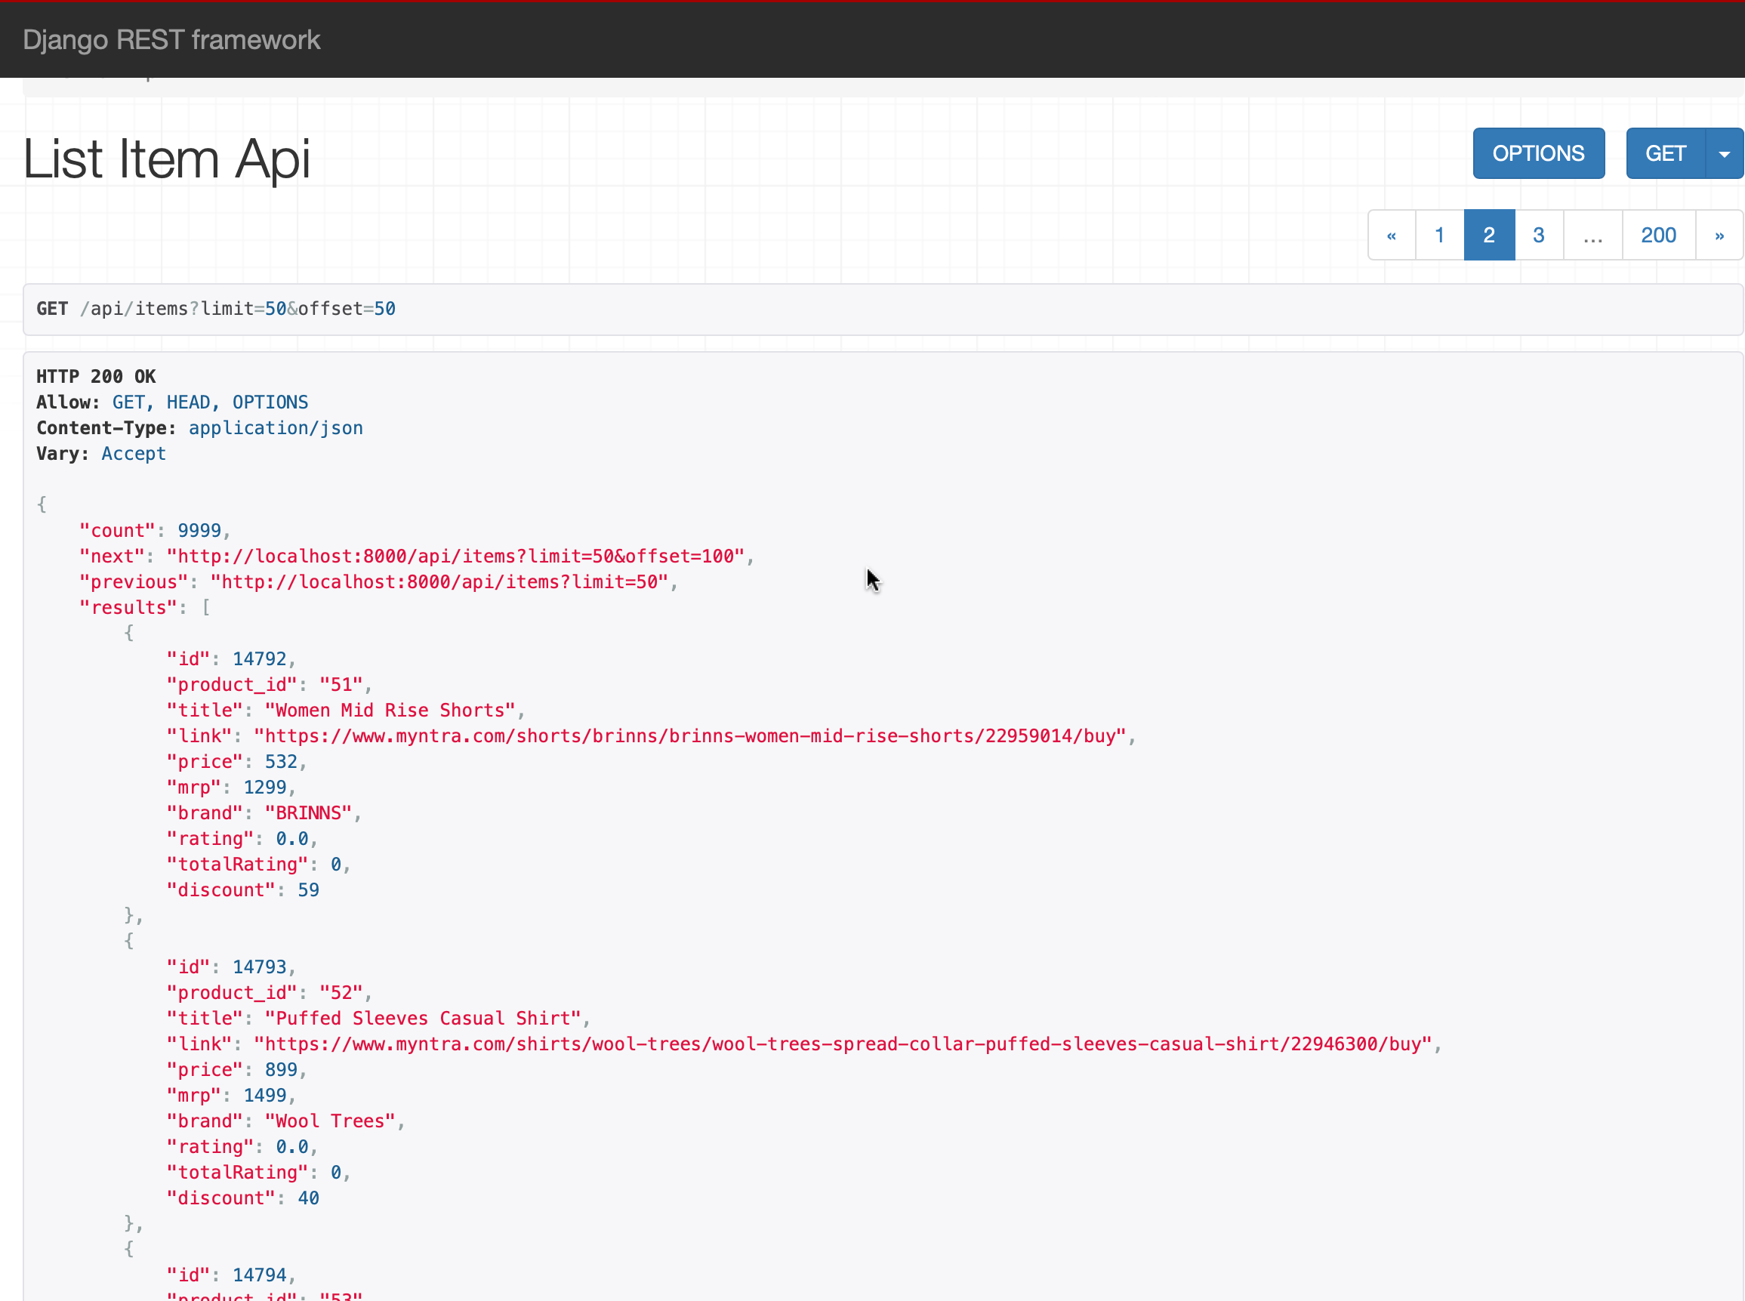Click the List Item Api heading

[167, 159]
